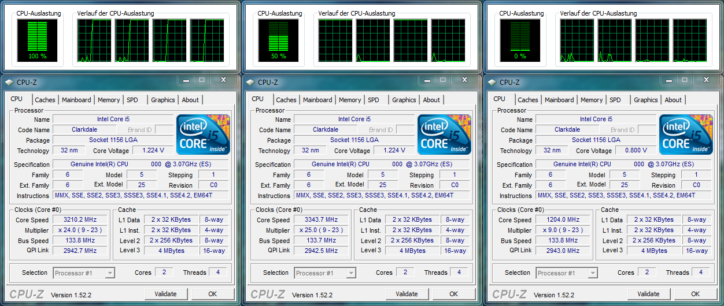Select the Graphics tab in the right CPU-Z window
Screen dimensions: 724x306
645,100
